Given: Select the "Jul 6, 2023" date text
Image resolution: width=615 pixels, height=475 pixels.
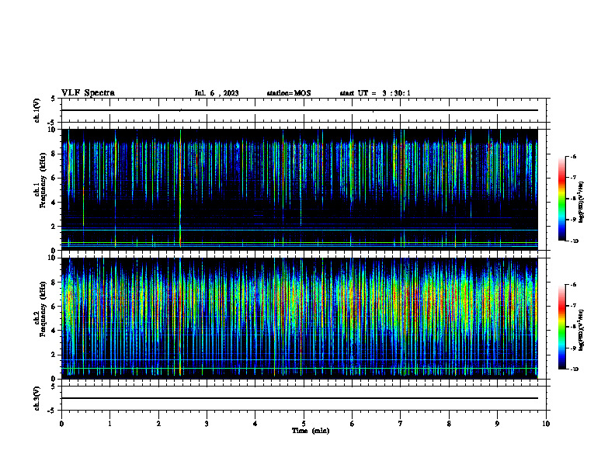Looking at the screenshot, I should (217, 93).
